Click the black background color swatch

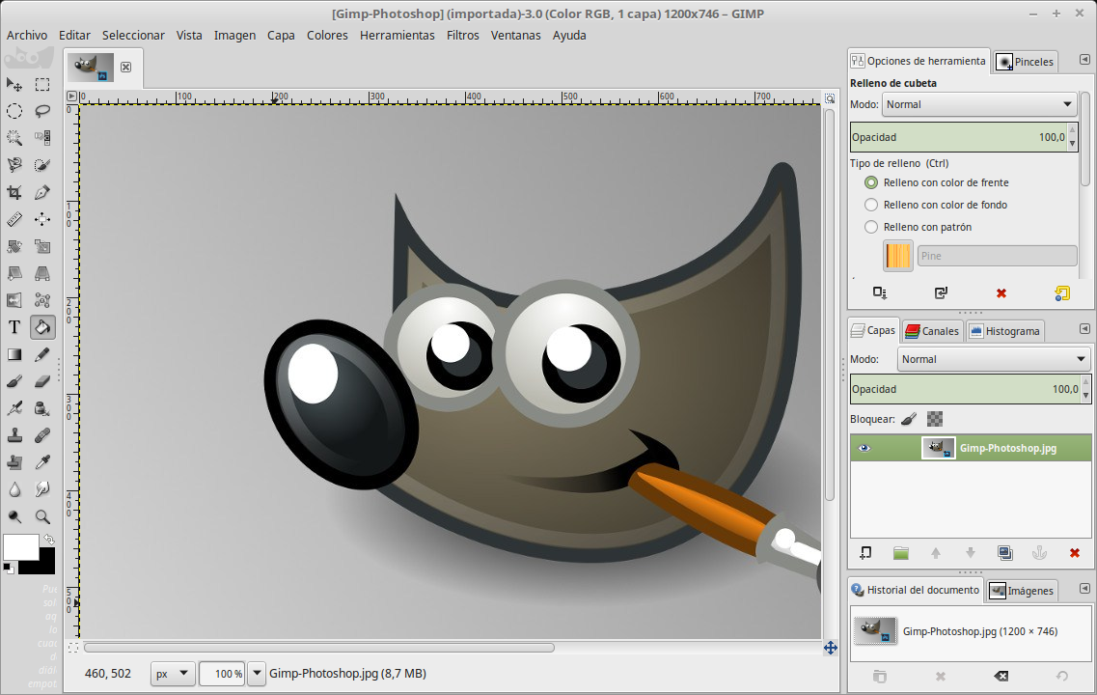(x=45, y=564)
